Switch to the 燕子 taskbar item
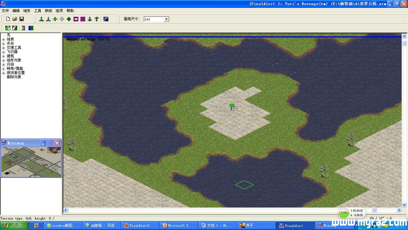 pos(256,225)
